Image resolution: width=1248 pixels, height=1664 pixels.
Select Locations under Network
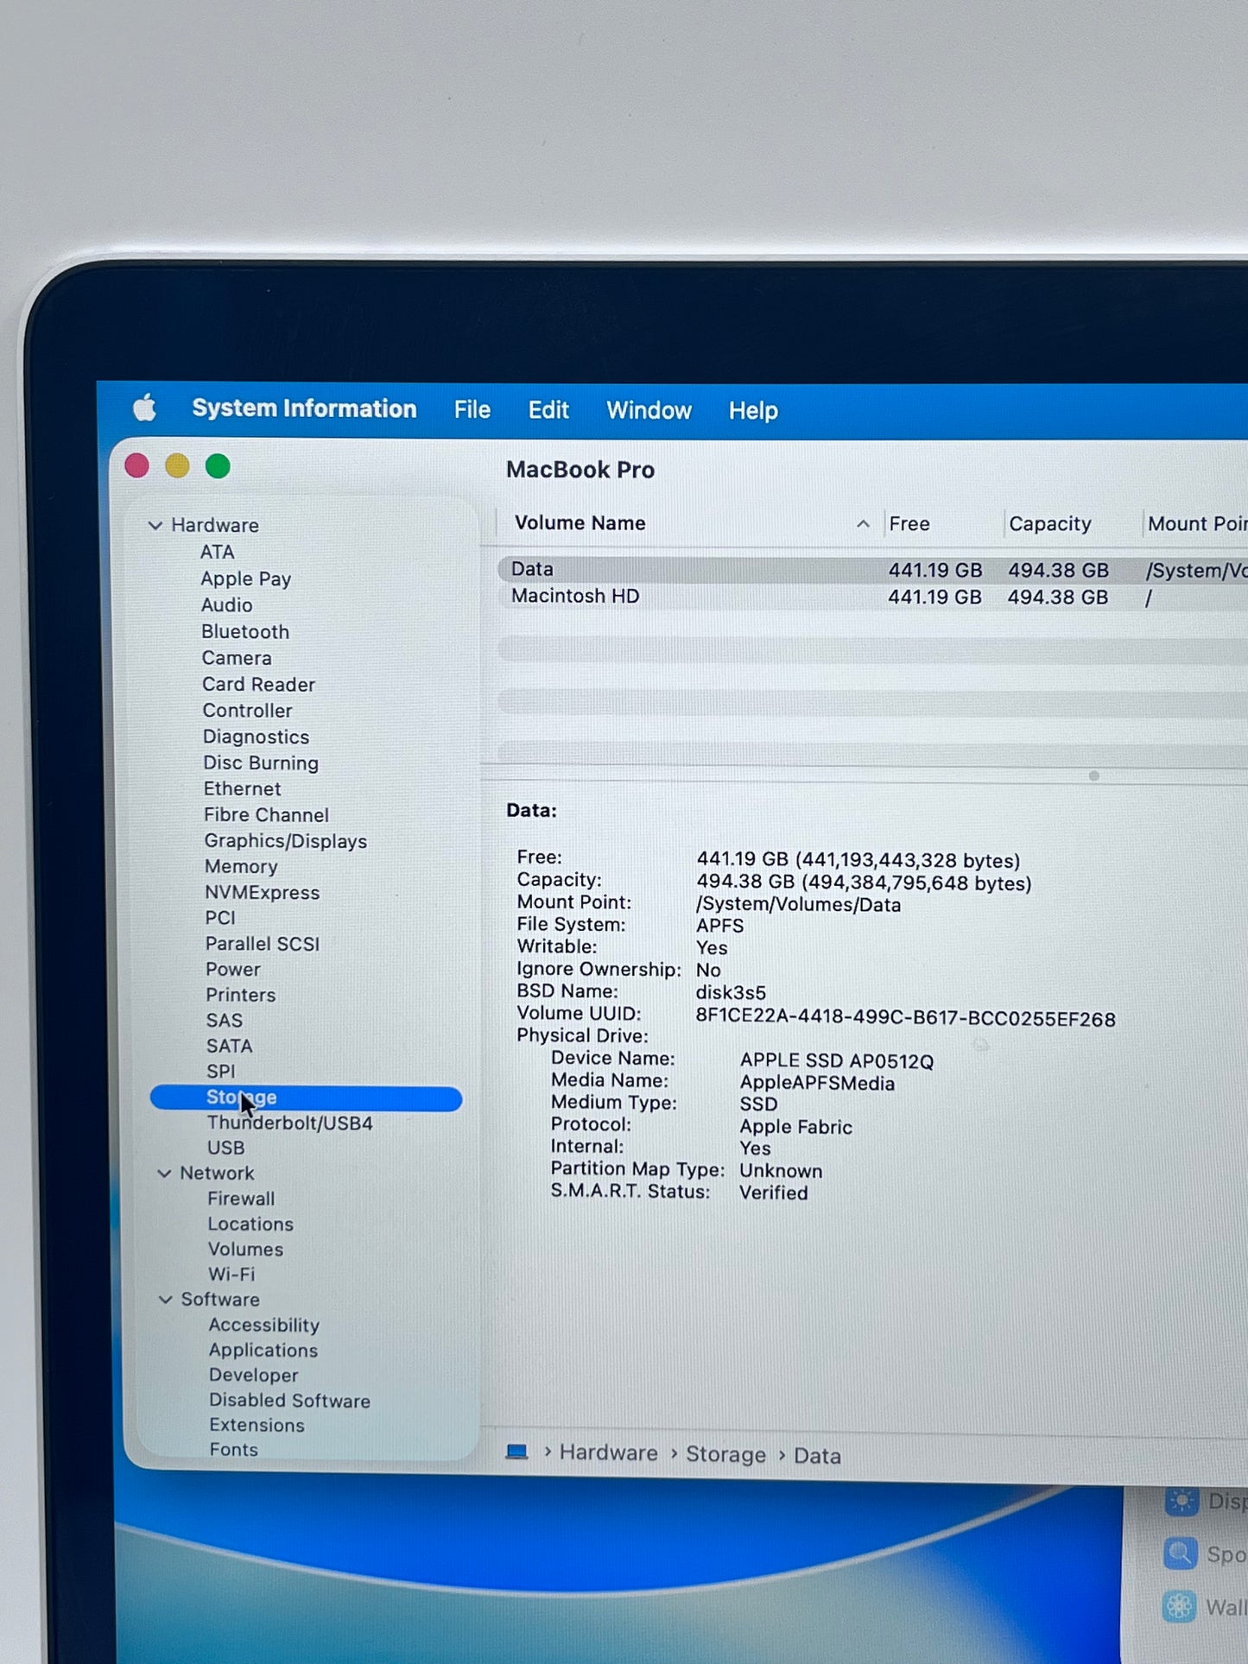pos(250,1224)
